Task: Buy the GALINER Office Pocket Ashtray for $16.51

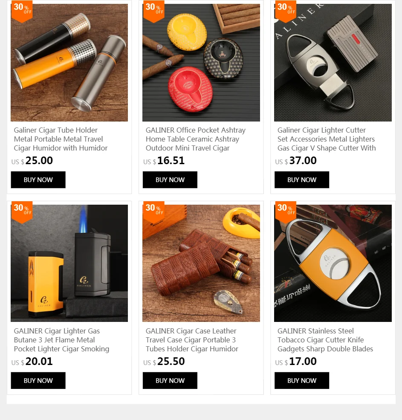Action: click(170, 180)
